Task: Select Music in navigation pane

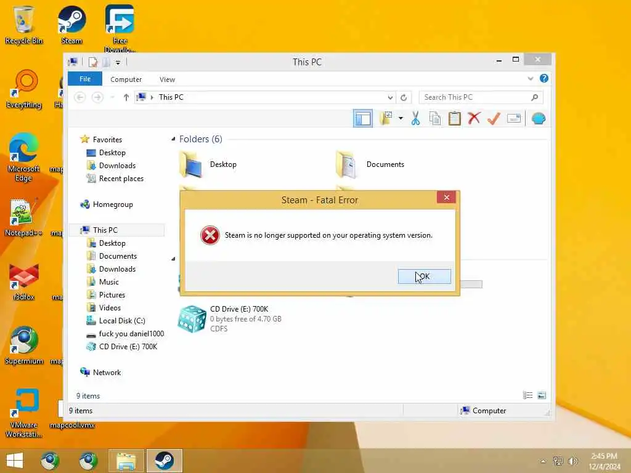Action: pyautogui.click(x=108, y=282)
